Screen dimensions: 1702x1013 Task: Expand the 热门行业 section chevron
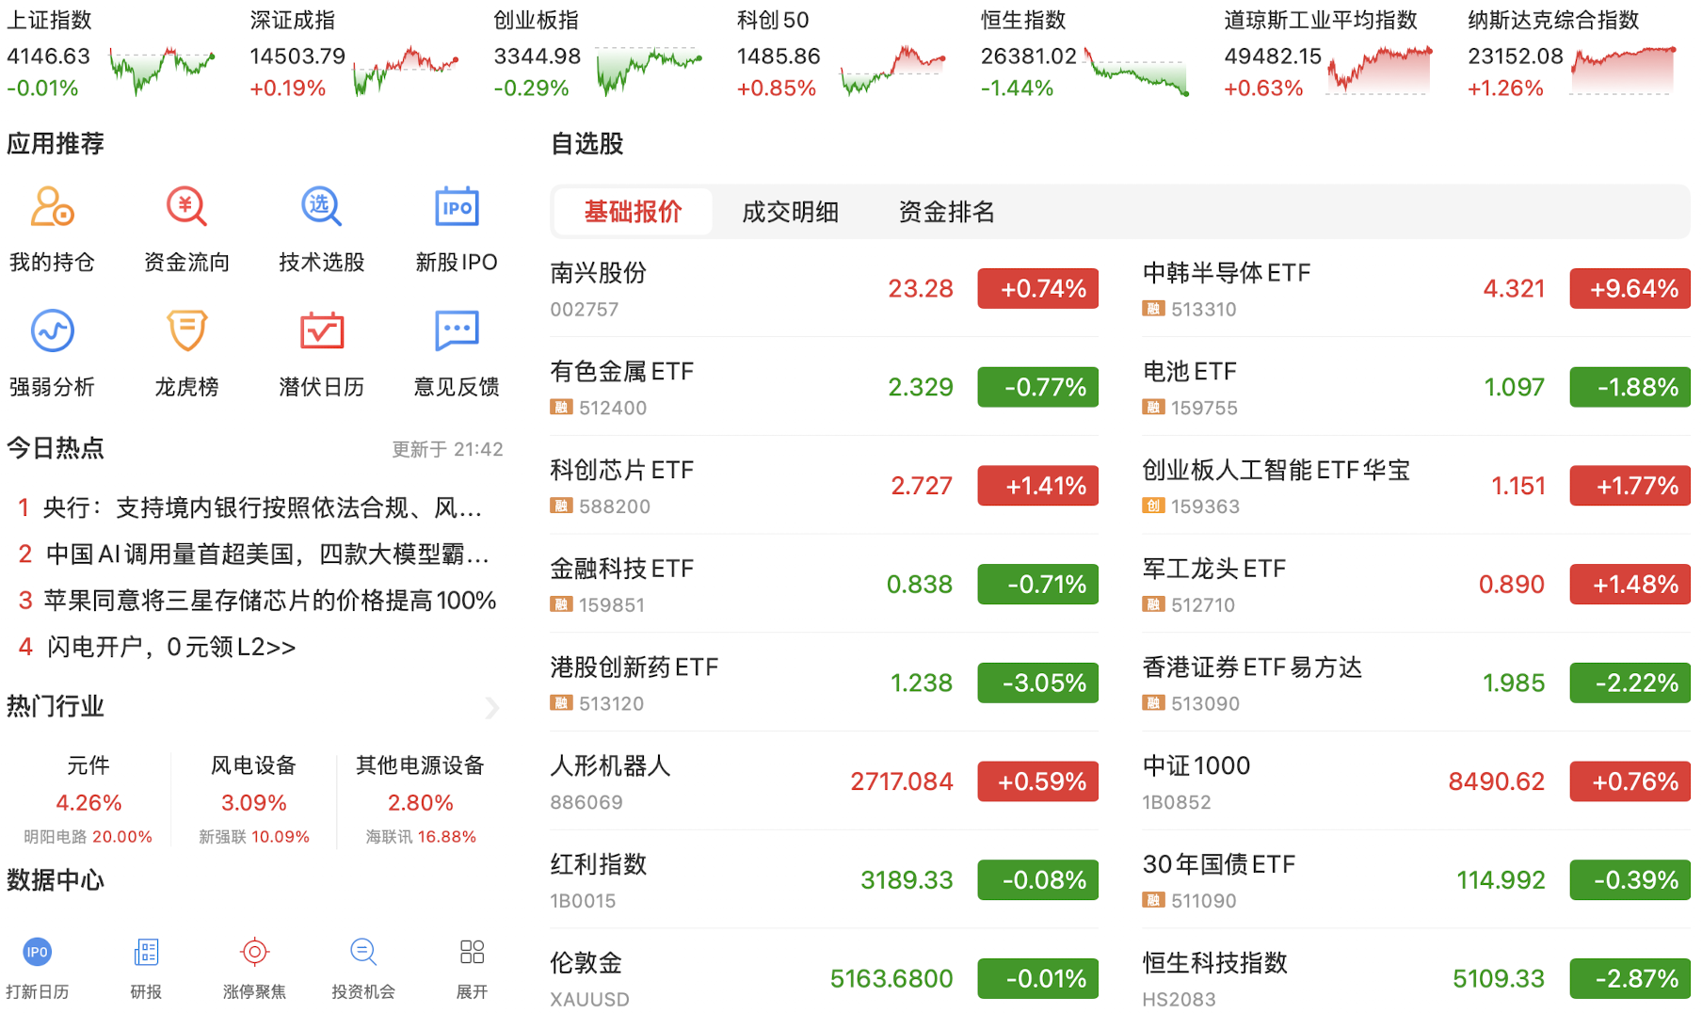pos(491,708)
